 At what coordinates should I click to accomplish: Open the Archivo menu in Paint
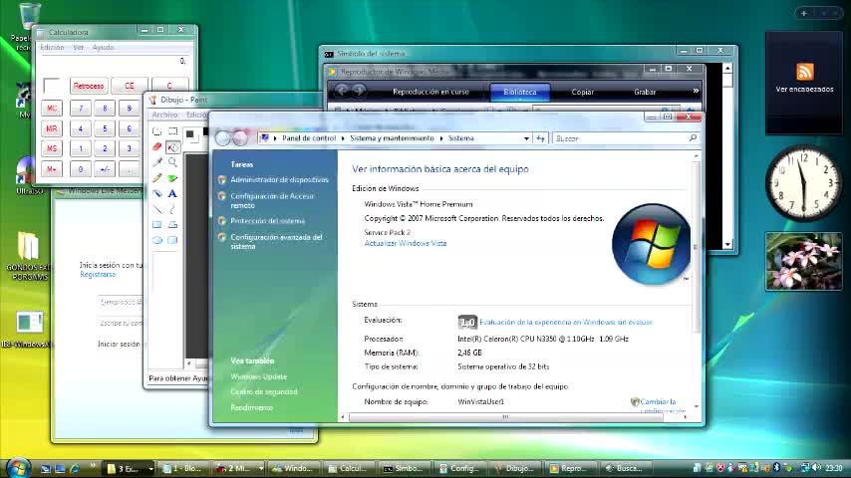coord(165,115)
